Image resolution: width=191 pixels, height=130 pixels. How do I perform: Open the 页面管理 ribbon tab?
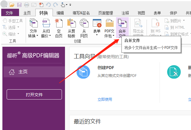pyautogui.click(x=105, y=13)
